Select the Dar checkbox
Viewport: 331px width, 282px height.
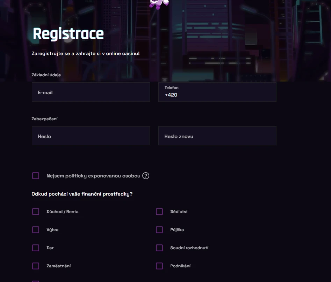pos(36,248)
